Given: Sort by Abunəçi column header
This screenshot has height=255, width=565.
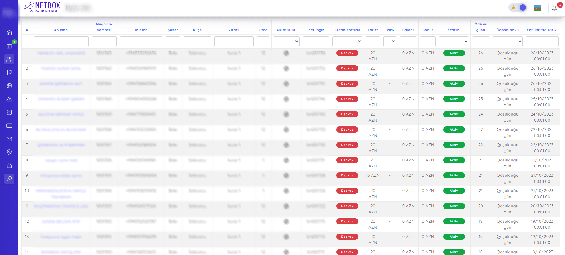Looking at the screenshot, I should coord(61,30).
